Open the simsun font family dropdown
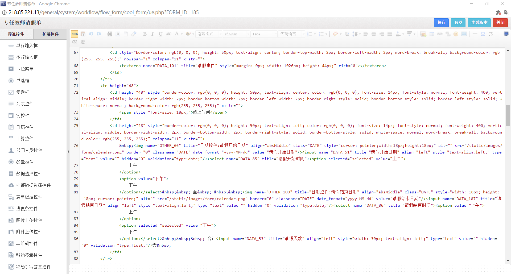The width and height of the screenshot is (511, 274). (x=236, y=34)
